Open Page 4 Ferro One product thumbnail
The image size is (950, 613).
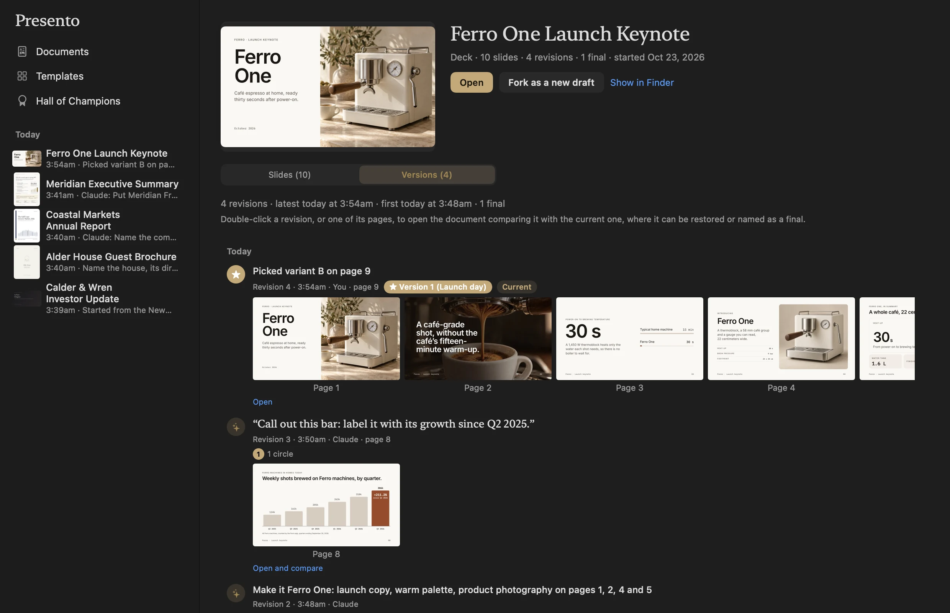point(781,339)
